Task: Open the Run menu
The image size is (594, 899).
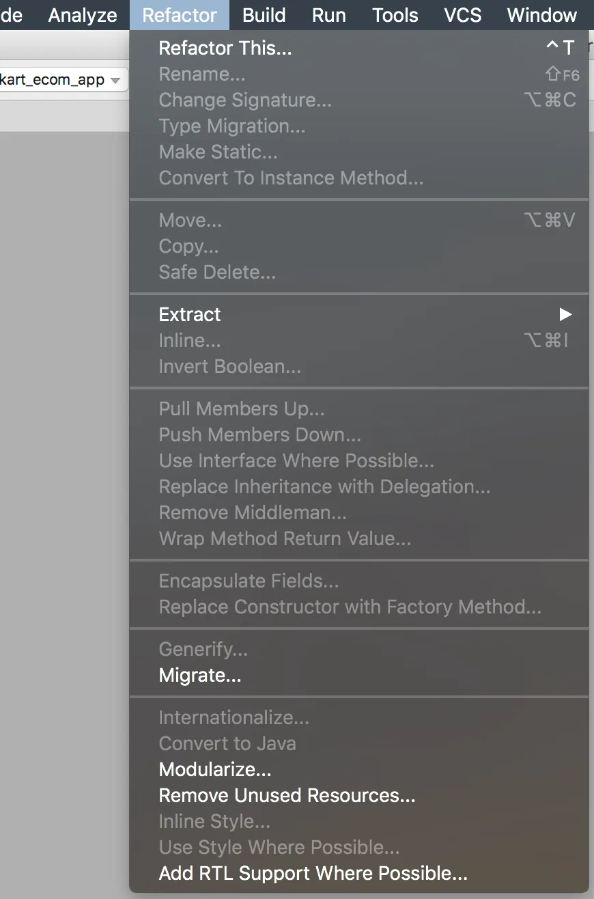Action: tap(328, 15)
